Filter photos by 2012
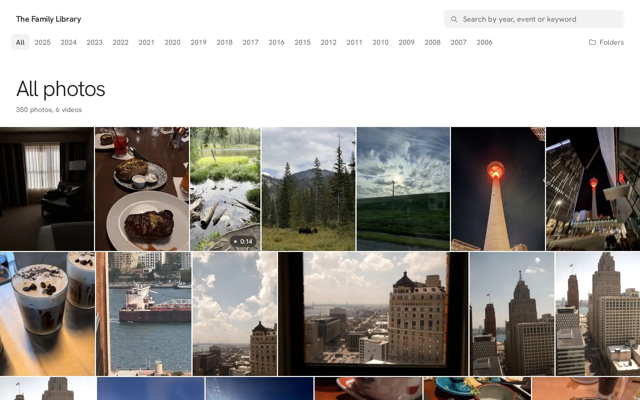This screenshot has height=400, width=640. tap(329, 42)
